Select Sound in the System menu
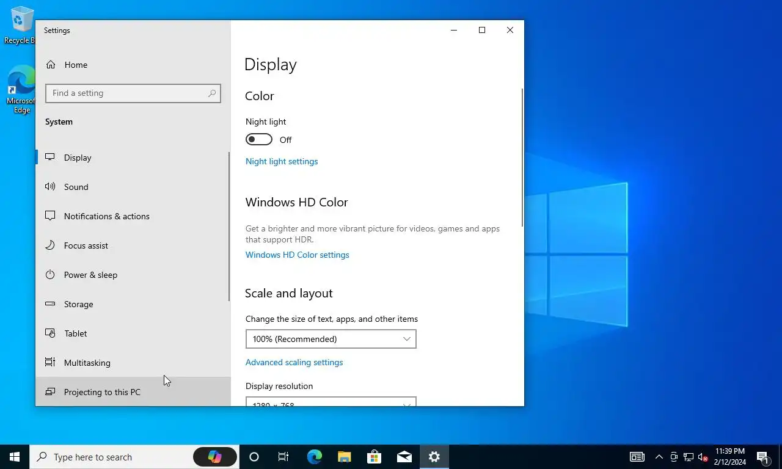Screen dimensions: 782x469 point(132,187)
